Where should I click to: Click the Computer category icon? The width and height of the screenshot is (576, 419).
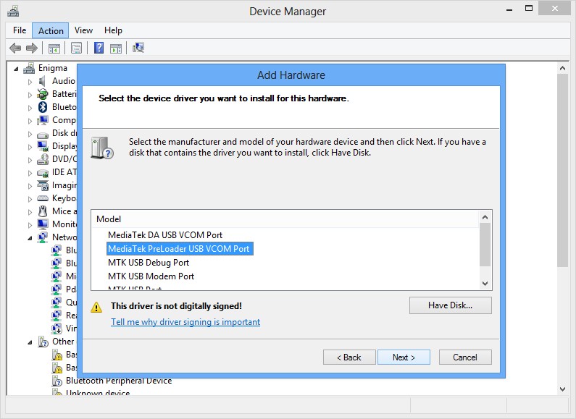pyautogui.click(x=43, y=120)
